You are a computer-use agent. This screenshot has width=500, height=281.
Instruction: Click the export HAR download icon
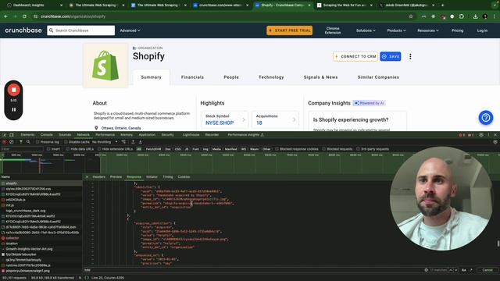pos(140,142)
